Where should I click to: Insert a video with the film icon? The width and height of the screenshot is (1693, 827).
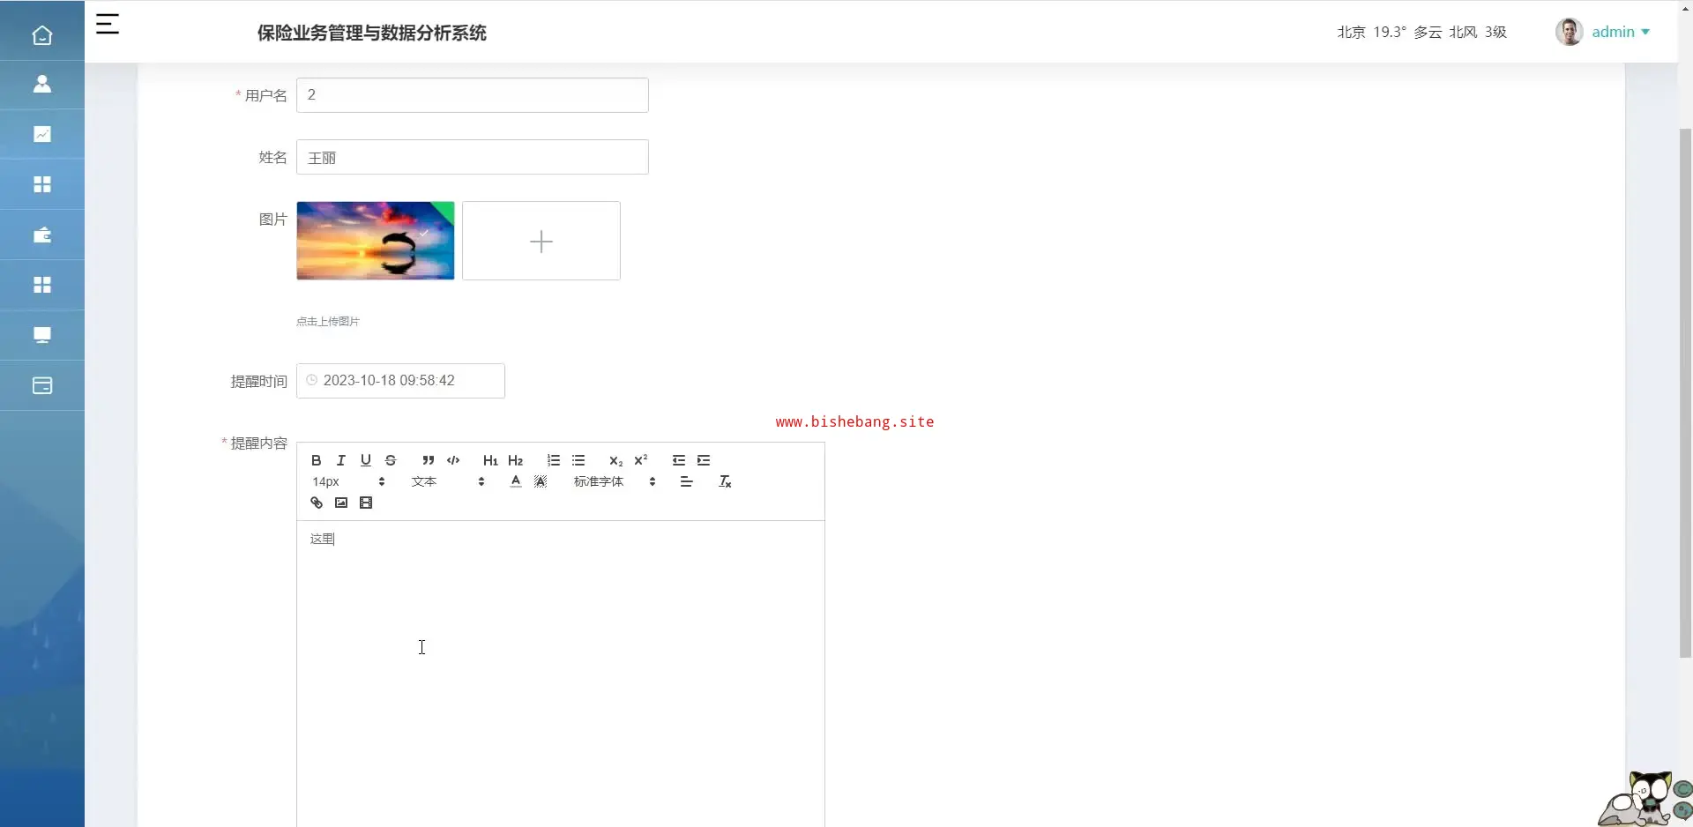[x=366, y=503]
